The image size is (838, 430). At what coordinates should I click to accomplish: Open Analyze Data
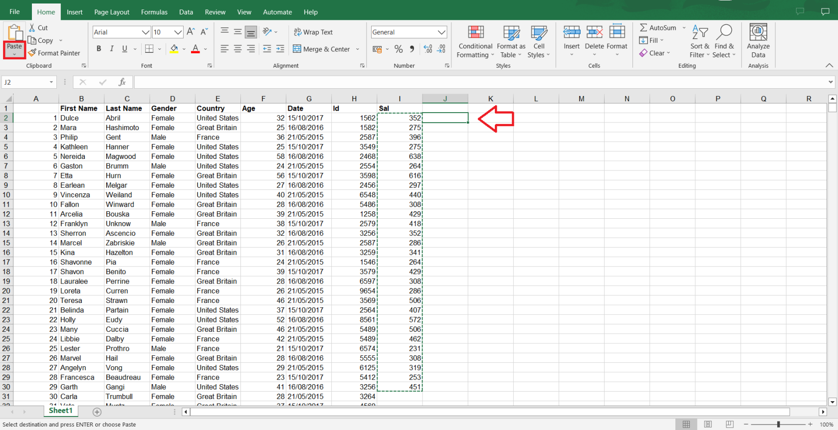[x=758, y=41]
